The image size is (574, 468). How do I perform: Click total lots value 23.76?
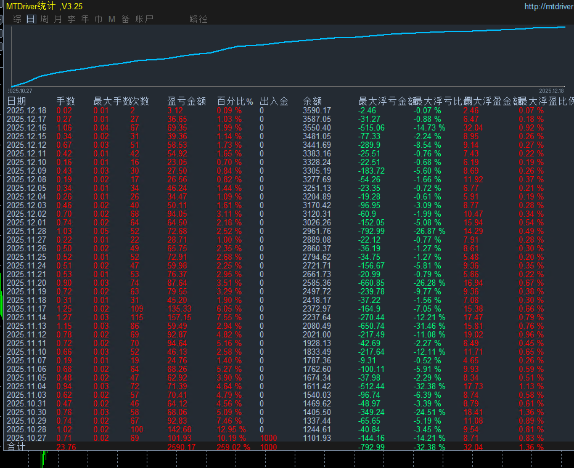66,447
